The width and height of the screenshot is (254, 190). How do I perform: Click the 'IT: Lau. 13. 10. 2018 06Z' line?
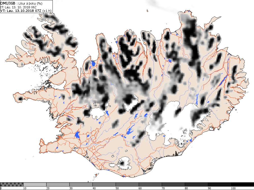pos(18,7)
